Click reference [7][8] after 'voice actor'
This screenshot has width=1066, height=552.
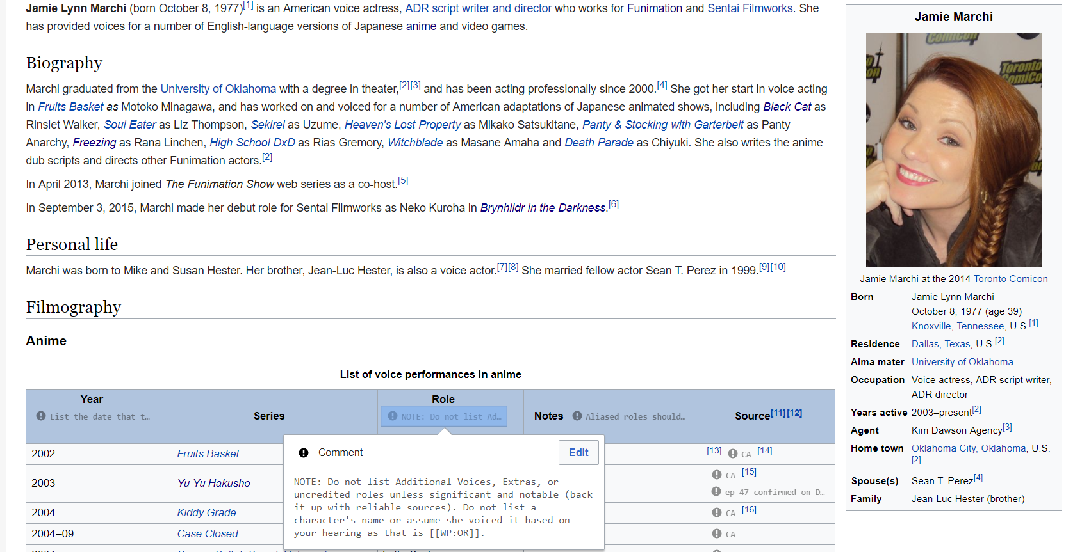click(508, 267)
